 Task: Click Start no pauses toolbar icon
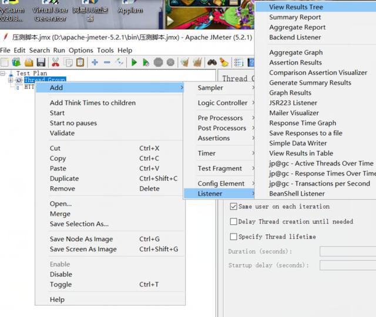point(146,63)
